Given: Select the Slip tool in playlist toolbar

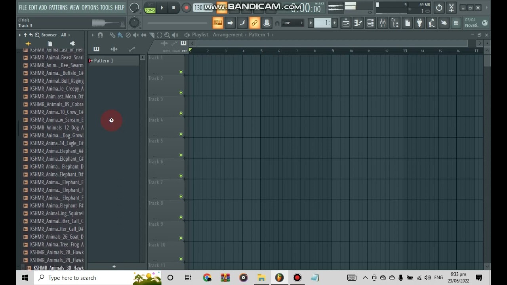Looking at the screenshot, I should pyautogui.click(x=144, y=35).
